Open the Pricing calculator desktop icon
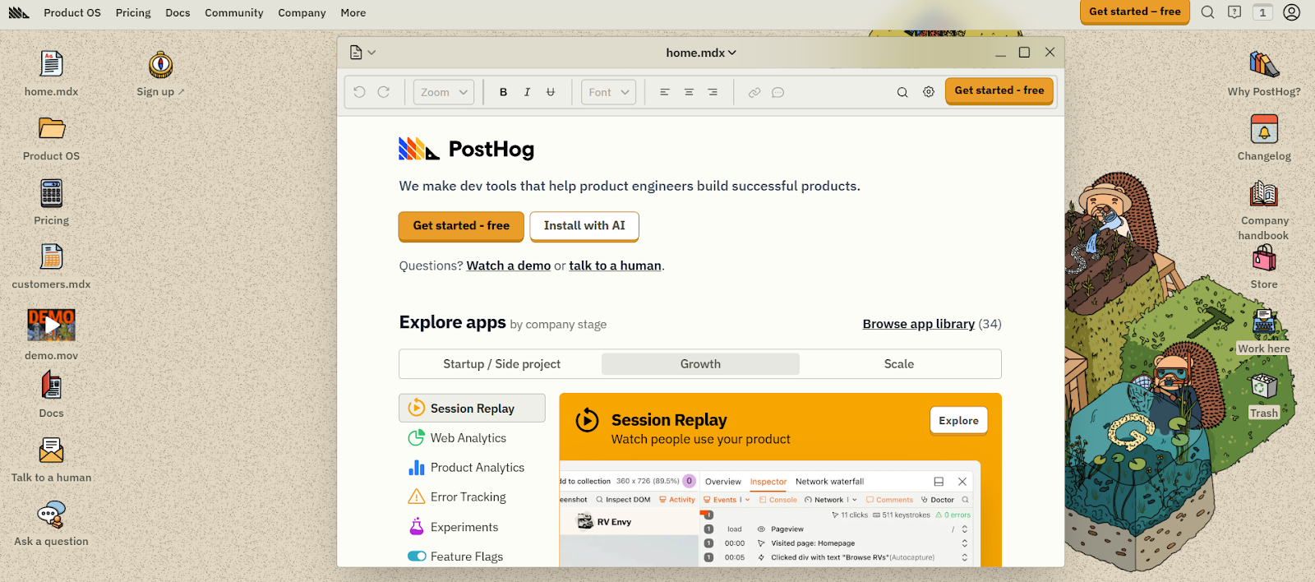This screenshot has width=1315, height=582. [x=51, y=194]
